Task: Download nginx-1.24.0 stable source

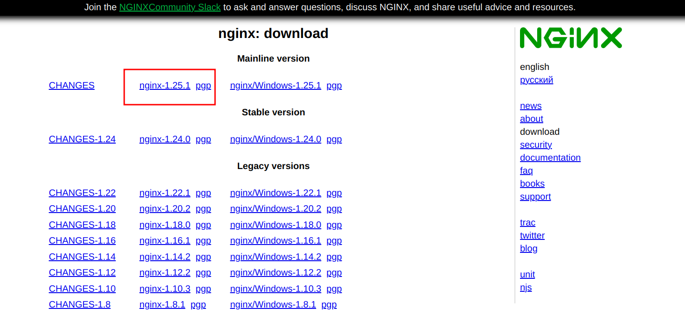Action: coord(165,139)
